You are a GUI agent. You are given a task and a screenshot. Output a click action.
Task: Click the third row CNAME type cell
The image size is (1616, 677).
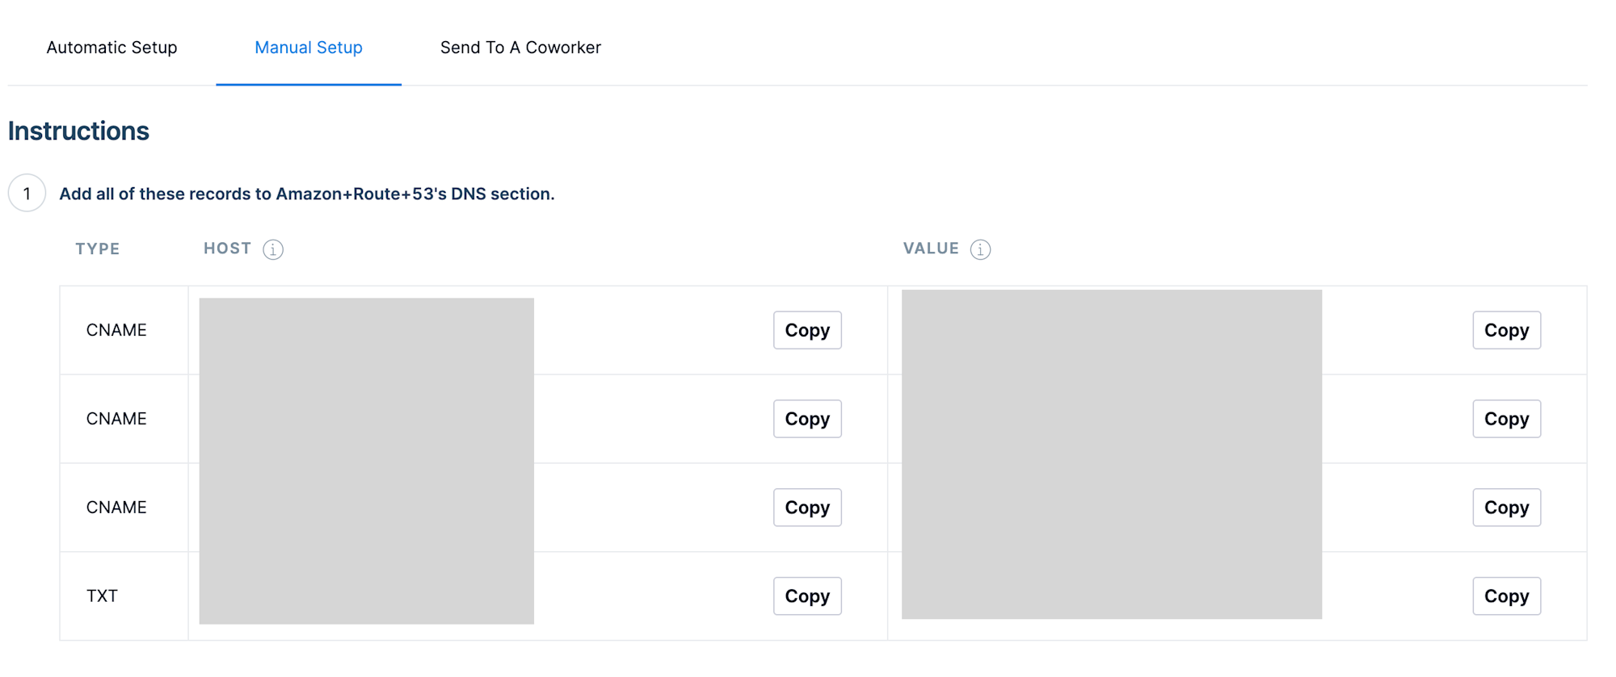(116, 508)
